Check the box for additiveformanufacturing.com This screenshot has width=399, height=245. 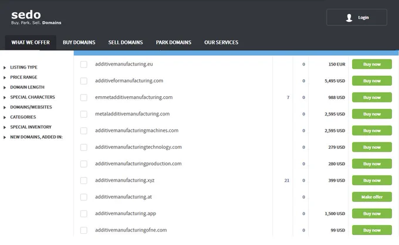84,81
